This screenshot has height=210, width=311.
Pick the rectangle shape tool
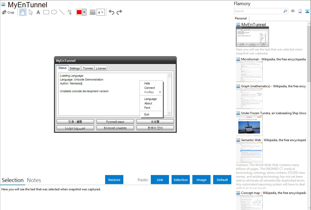(46, 12)
